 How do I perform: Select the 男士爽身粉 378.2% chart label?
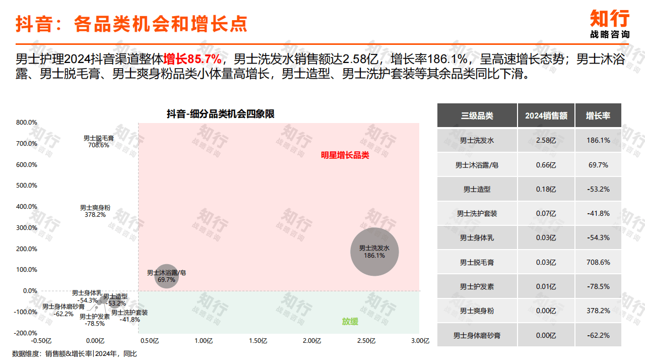[x=95, y=211]
